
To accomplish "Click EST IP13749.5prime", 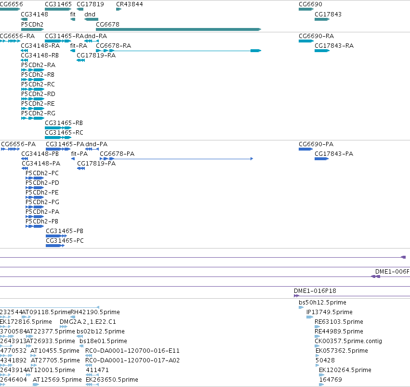I will 330,312.
